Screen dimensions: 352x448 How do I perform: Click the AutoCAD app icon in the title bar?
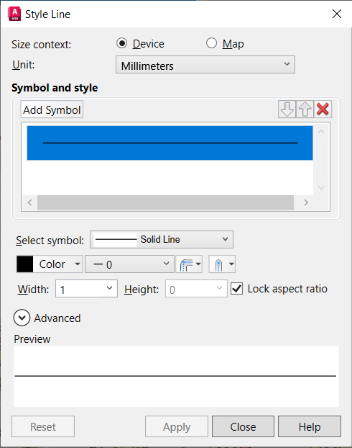point(14,14)
